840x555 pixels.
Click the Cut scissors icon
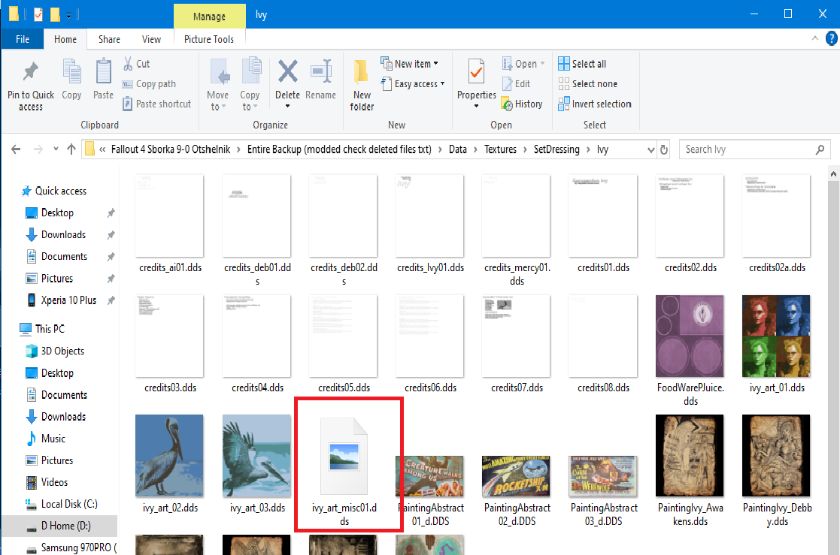[126, 64]
